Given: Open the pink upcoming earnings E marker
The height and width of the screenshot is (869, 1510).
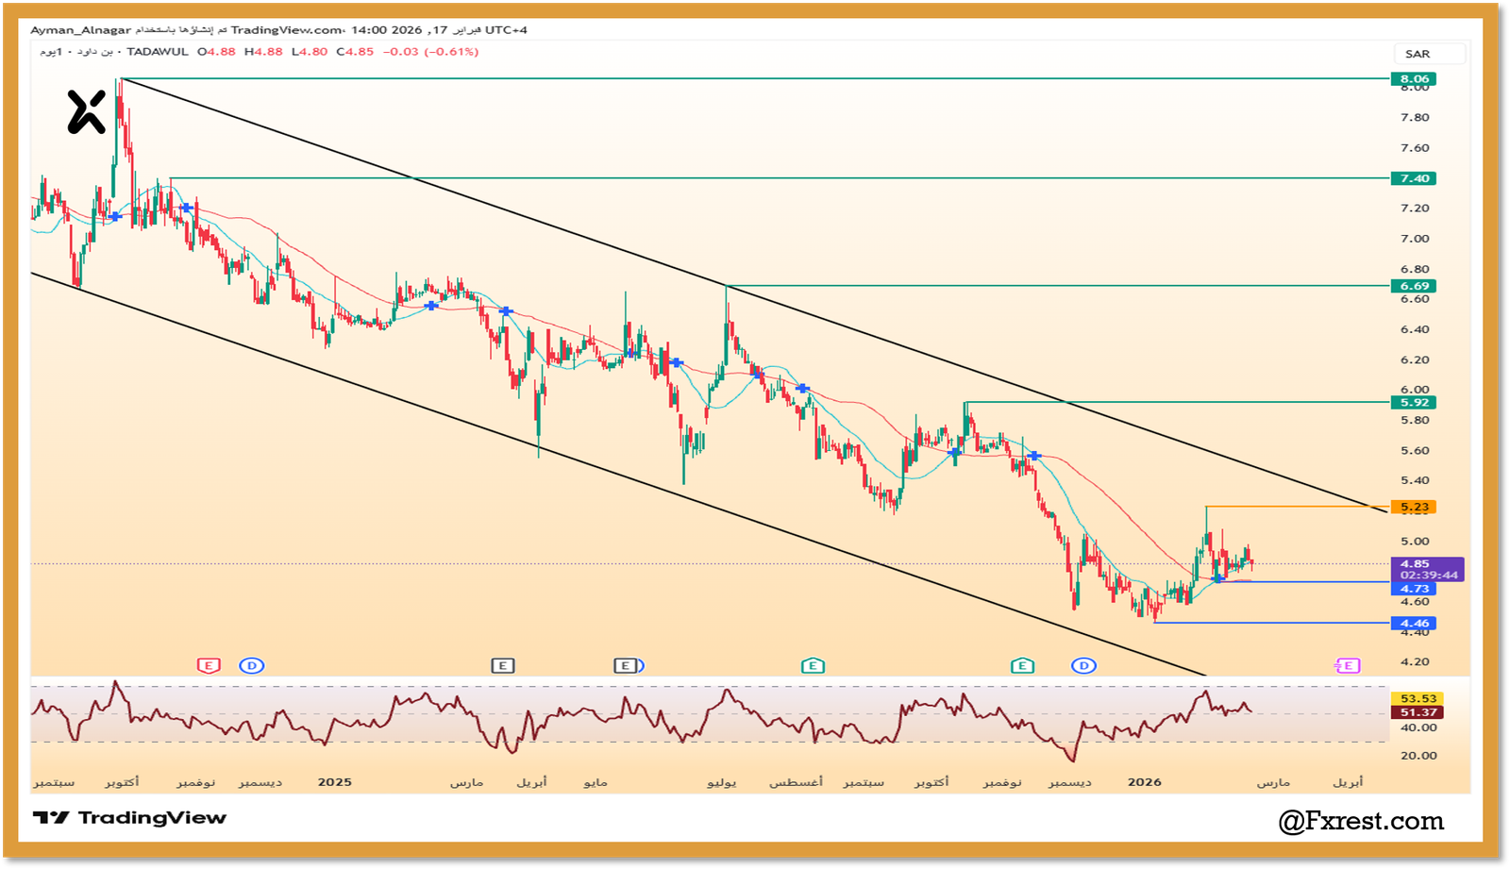Looking at the screenshot, I should [1348, 665].
